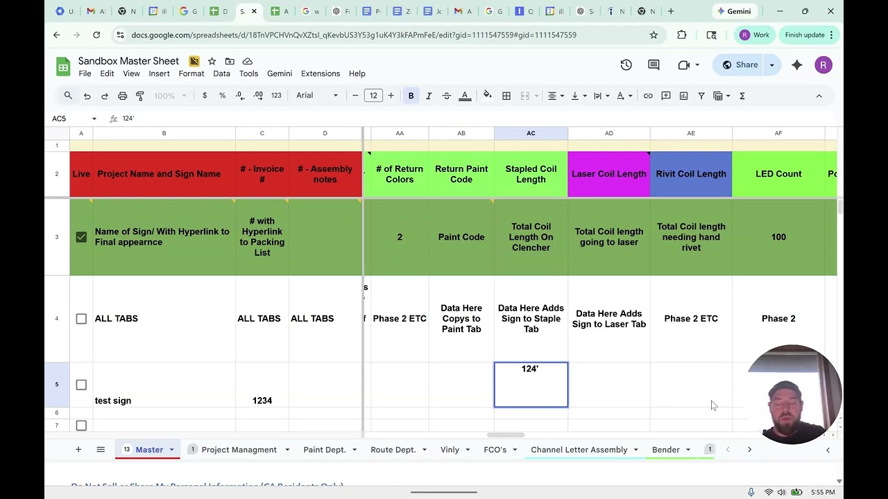The height and width of the screenshot is (499, 888).
Task: Undo the last action
Action: coord(87,96)
